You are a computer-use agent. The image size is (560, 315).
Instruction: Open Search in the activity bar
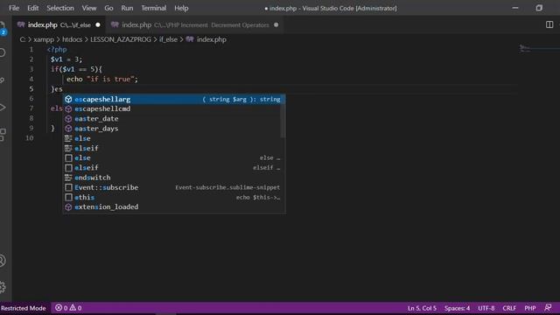point(2,52)
